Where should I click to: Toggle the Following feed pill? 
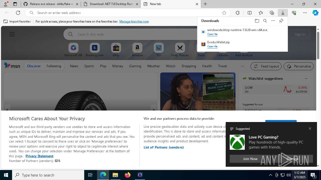[54, 66]
